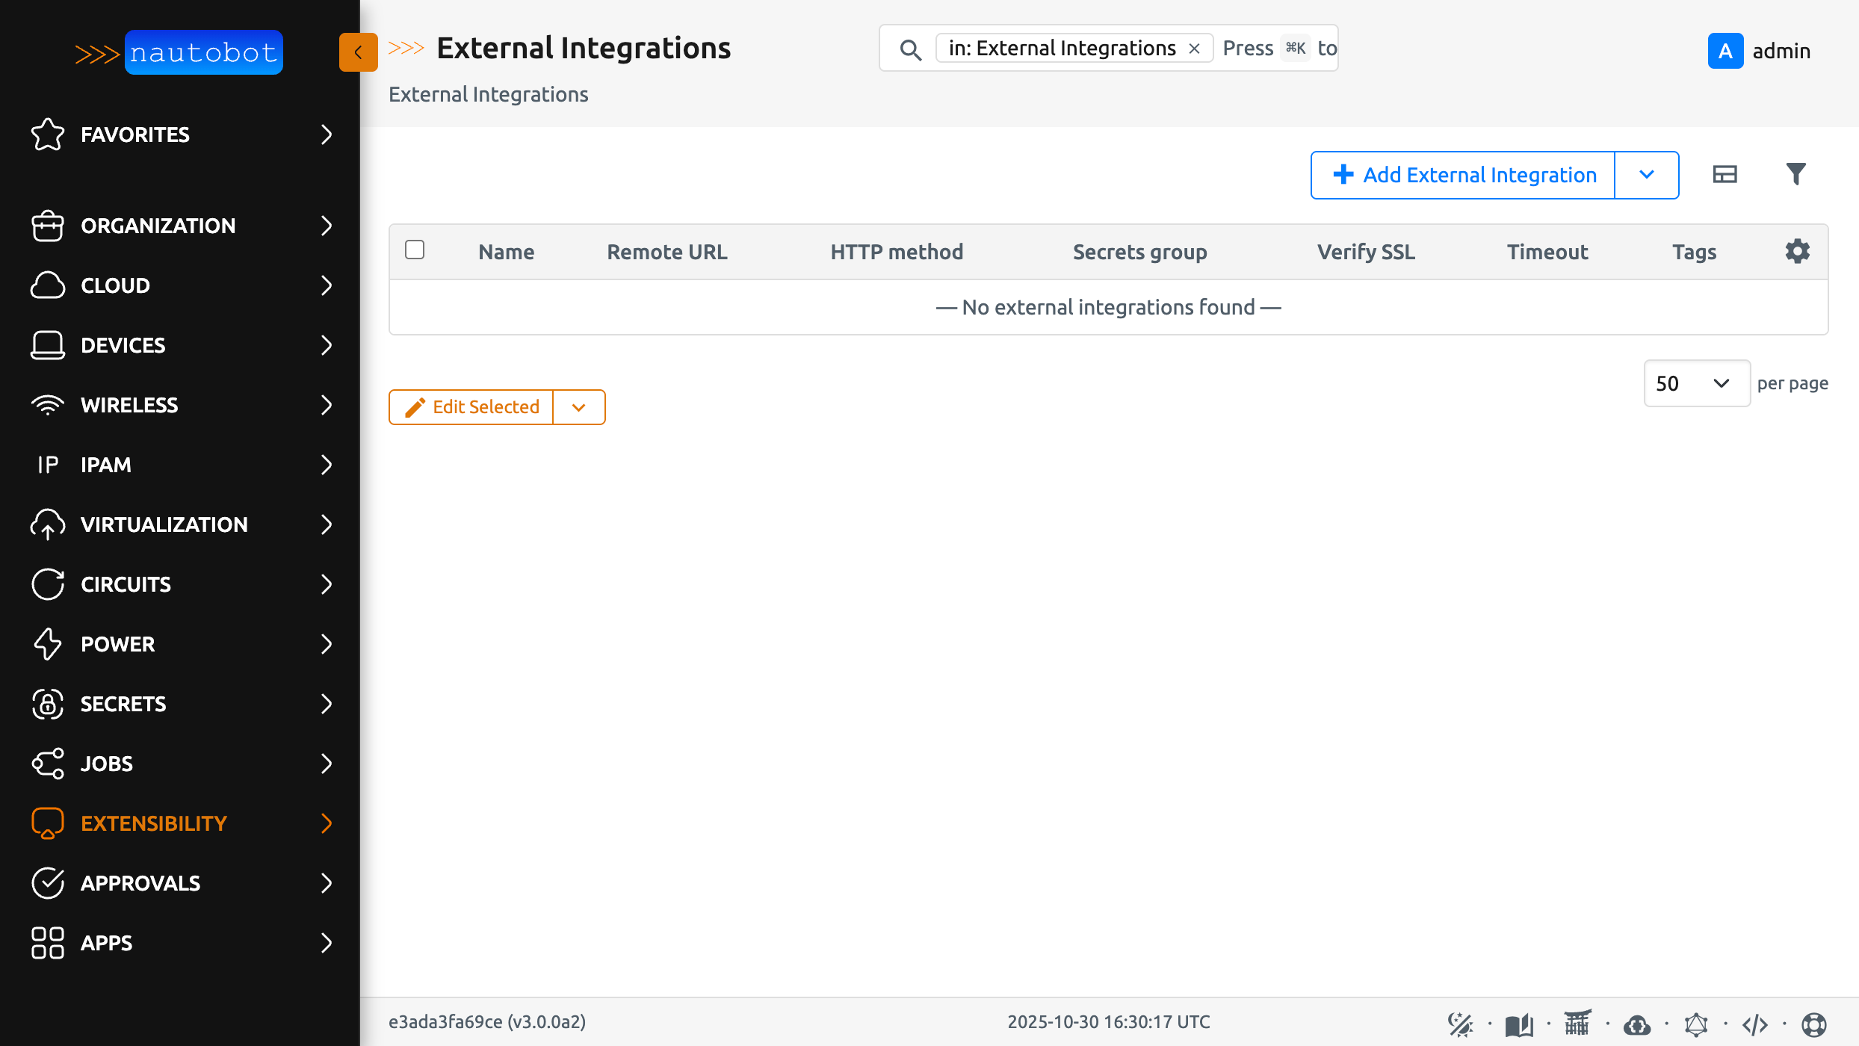Click the table column settings gear icon
1859x1046 pixels.
pyautogui.click(x=1797, y=251)
